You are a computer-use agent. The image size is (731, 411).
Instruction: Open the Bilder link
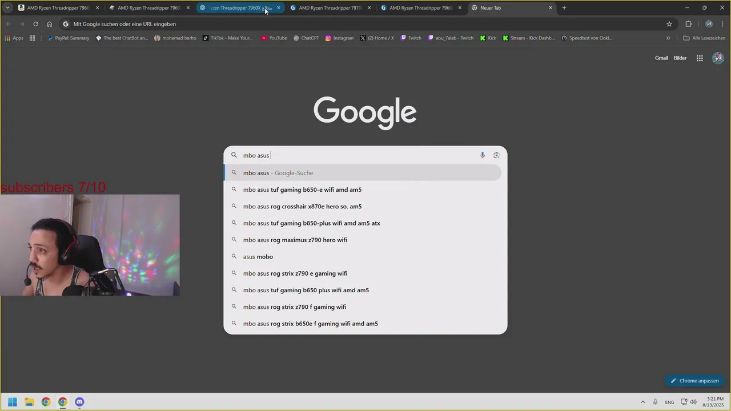680,58
